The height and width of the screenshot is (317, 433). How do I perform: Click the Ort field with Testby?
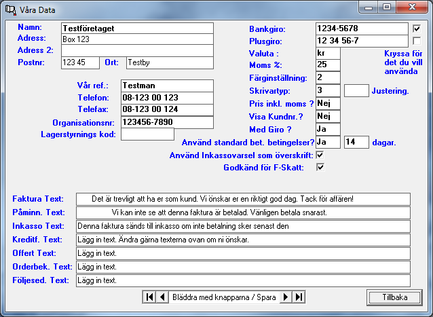tap(170, 62)
